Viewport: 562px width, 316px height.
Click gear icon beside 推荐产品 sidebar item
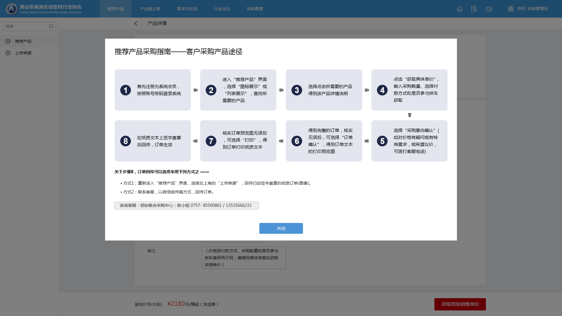tap(8, 41)
